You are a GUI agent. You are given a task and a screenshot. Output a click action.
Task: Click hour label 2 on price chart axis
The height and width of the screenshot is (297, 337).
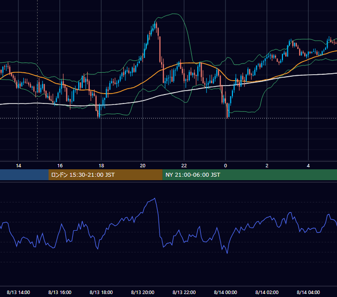pyautogui.click(x=267, y=166)
